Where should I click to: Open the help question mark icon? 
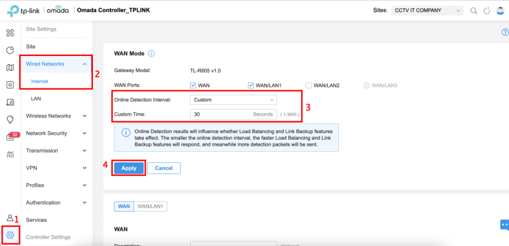coord(505,32)
